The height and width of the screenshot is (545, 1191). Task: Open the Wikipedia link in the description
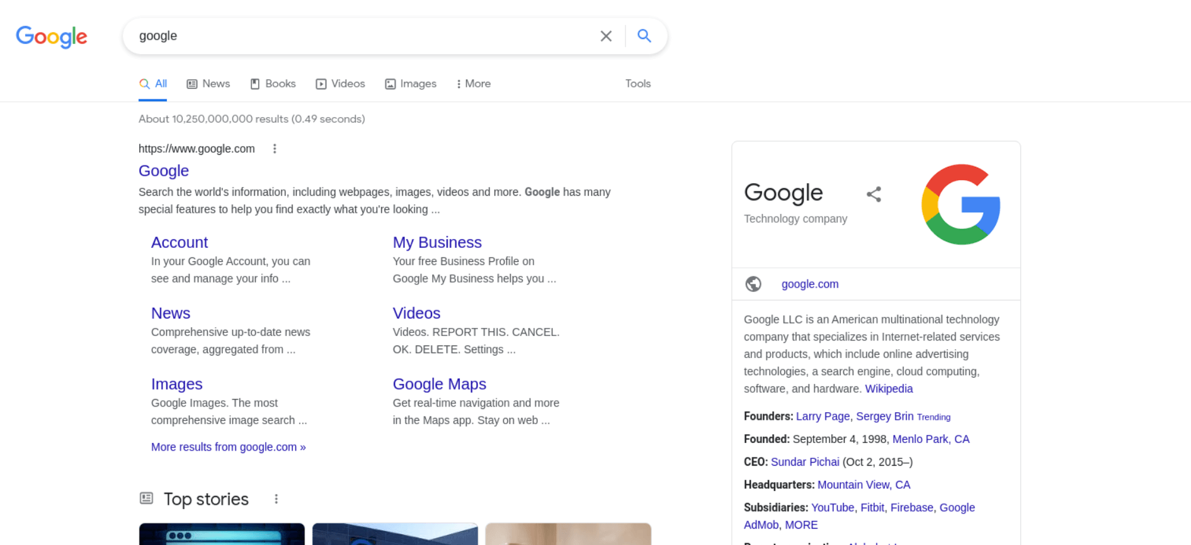pos(888,389)
